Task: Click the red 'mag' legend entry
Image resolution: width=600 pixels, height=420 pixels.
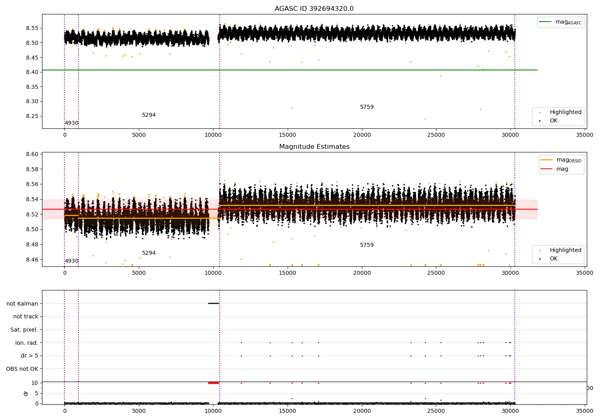Action: click(x=554, y=169)
